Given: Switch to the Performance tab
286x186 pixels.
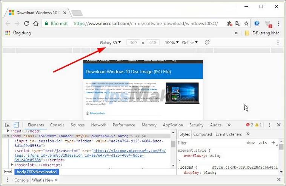Looking at the screenshot, I should pyautogui.click(x=124, y=125).
